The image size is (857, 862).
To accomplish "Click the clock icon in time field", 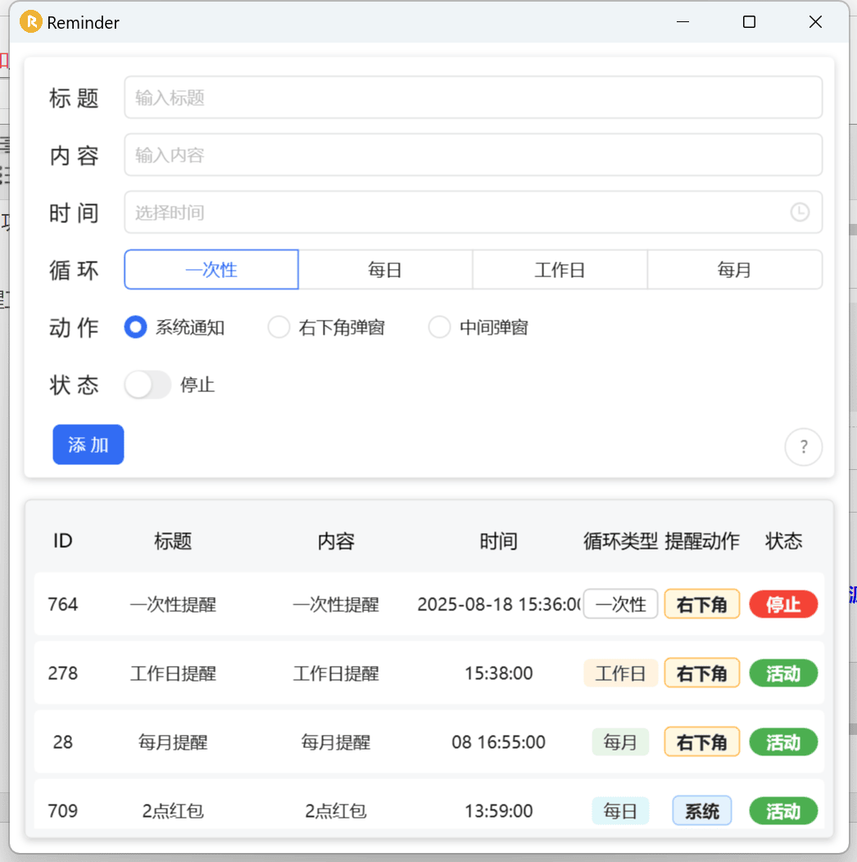I will coord(799,212).
